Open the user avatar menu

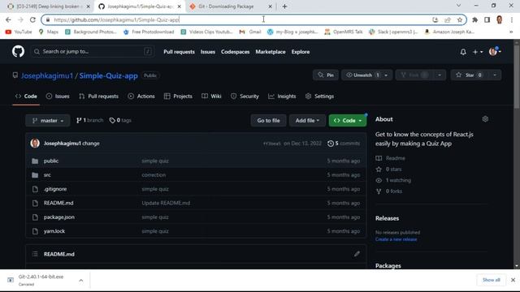click(495, 51)
